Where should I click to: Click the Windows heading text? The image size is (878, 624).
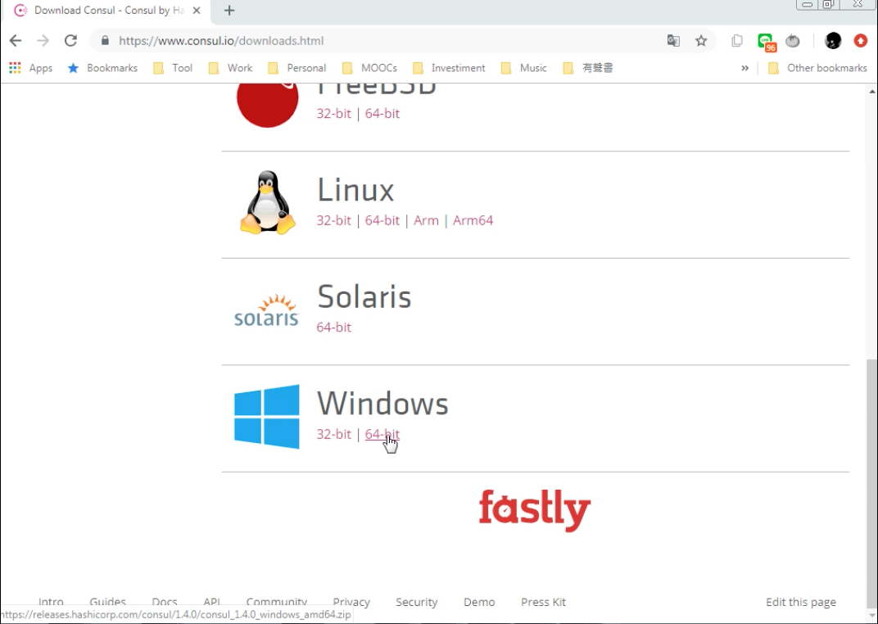tap(382, 404)
